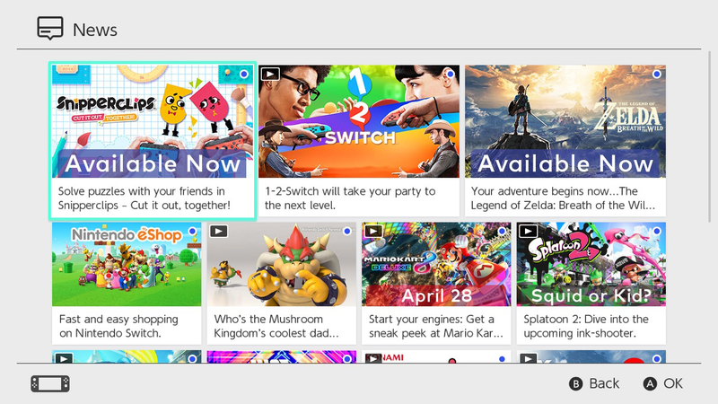Image resolution: width=718 pixels, height=404 pixels.
Task: Open the Bowser news thumbnail
Action: click(282, 264)
